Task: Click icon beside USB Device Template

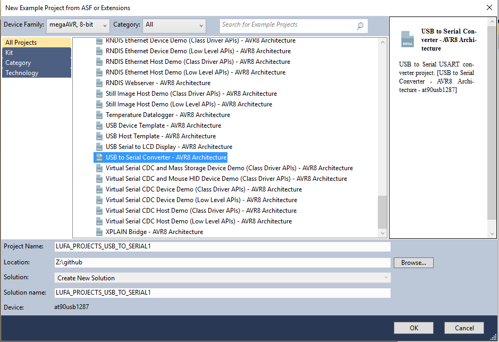Action: pyautogui.click(x=99, y=126)
